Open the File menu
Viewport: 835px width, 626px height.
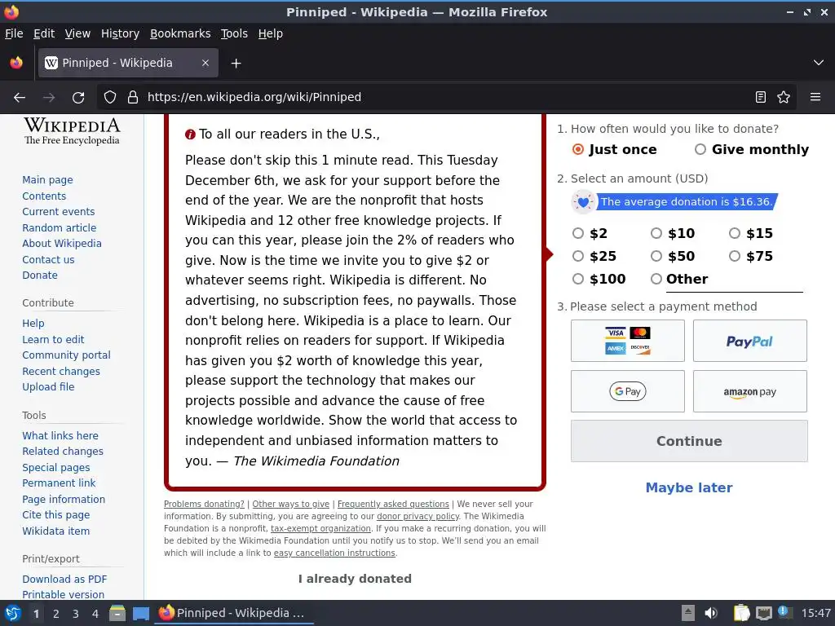[x=14, y=33]
